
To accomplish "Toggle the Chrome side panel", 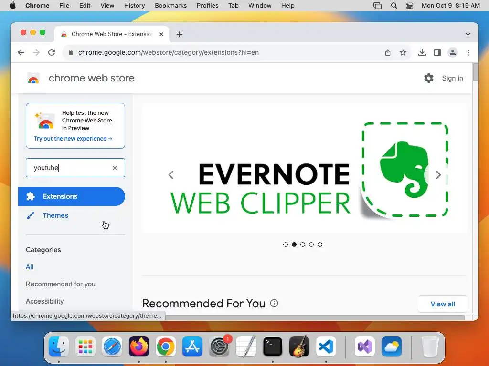I will pos(437,52).
